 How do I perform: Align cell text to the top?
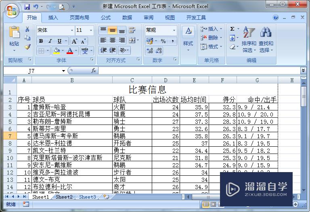pos(103,30)
